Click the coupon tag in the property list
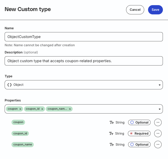 18,122
